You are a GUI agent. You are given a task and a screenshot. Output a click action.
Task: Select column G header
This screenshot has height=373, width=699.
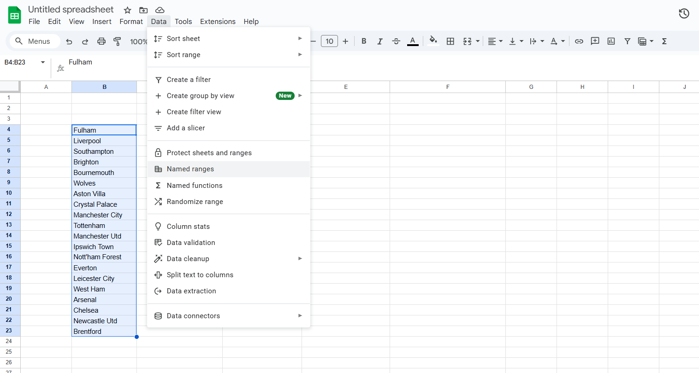point(531,87)
